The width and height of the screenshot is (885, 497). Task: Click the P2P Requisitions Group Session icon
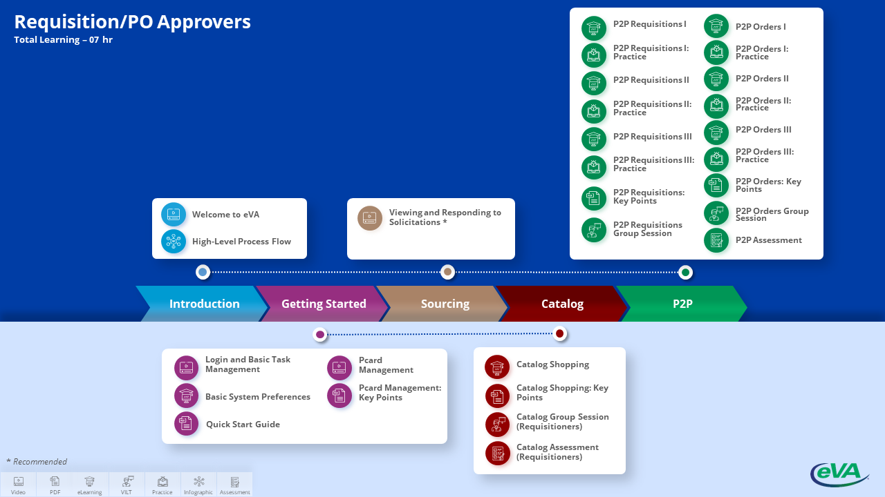(x=594, y=231)
